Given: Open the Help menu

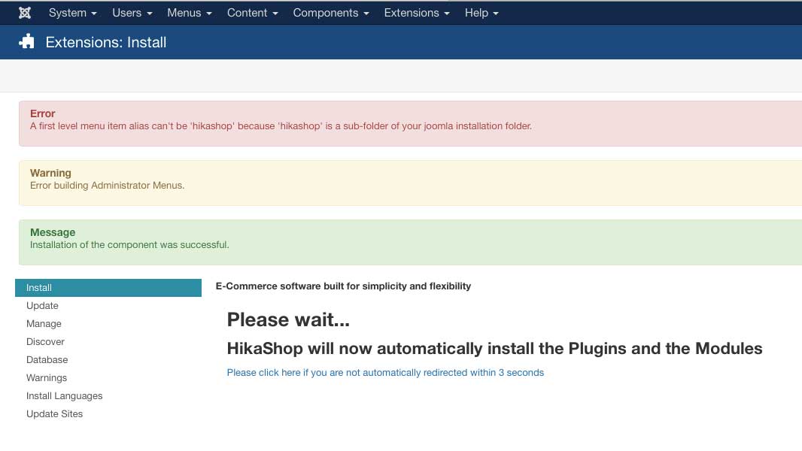Looking at the screenshot, I should pos(482,13).
